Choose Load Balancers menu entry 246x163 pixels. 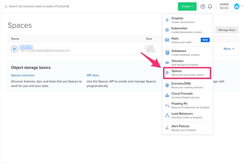[x=188, y=115]
